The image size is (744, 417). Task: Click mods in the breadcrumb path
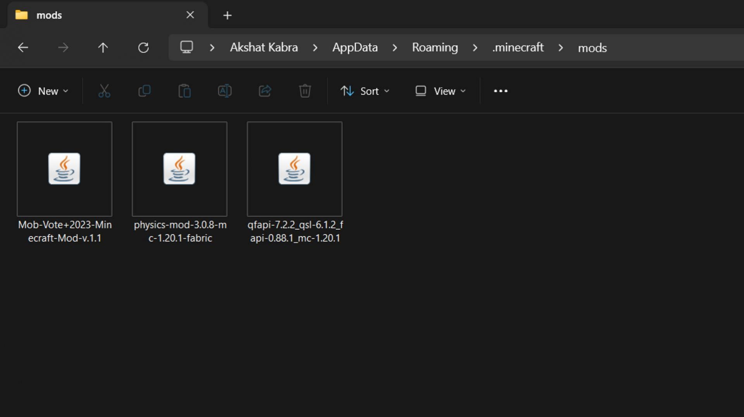[x=592, y=48]
